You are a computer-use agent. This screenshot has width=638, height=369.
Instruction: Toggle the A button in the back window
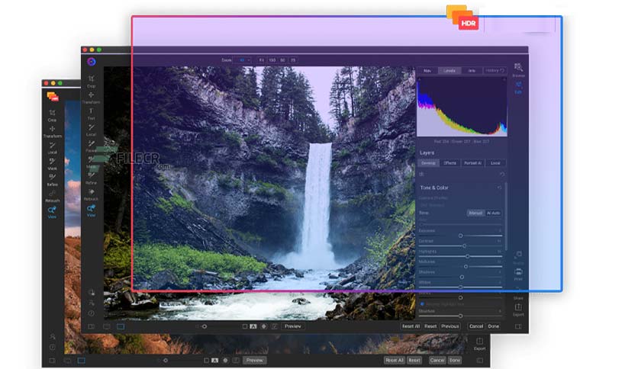[x=215, y=360]
